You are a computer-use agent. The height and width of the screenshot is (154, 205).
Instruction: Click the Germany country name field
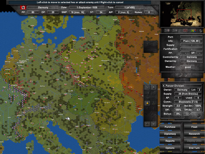point(43,7)
